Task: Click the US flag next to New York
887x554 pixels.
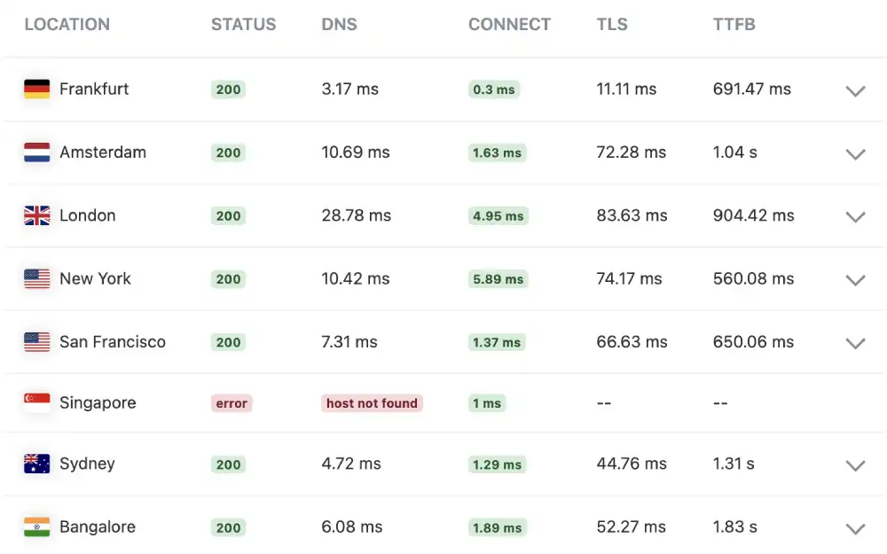Action: [35, 278]
